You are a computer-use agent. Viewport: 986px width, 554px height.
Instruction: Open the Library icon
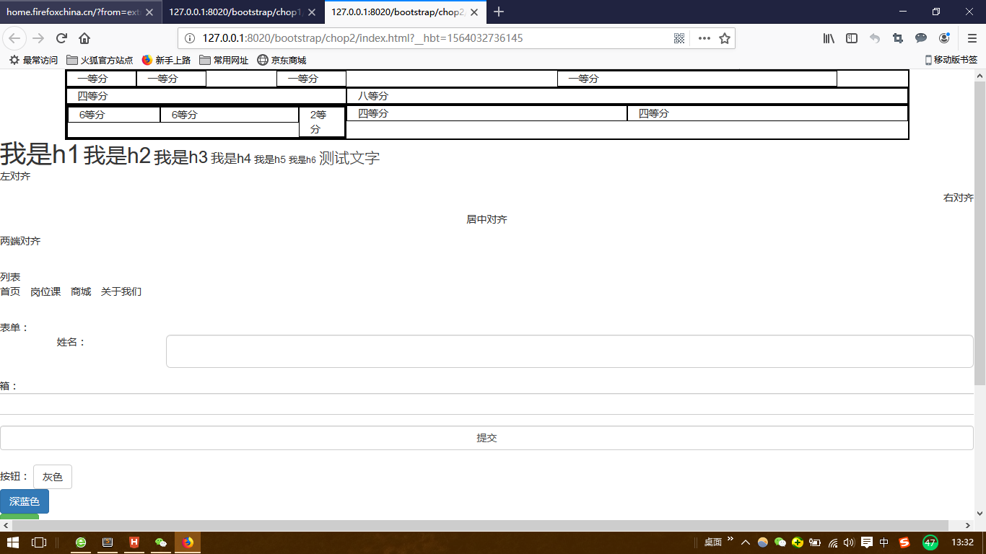(x=829, y=38)
